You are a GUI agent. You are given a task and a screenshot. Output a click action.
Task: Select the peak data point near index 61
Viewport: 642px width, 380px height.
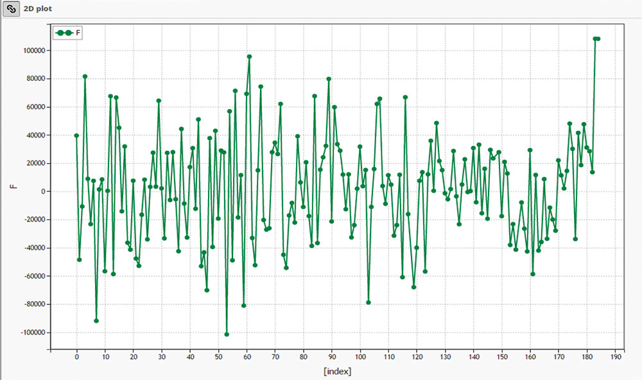[249, 56]
